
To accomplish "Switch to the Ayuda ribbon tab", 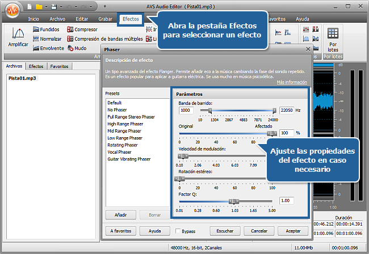I will point(303,19).
